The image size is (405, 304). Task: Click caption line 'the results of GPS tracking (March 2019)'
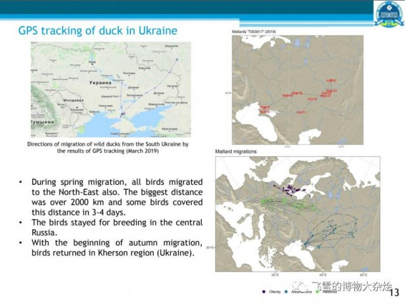pyautogui.click(x=108, y=151)
